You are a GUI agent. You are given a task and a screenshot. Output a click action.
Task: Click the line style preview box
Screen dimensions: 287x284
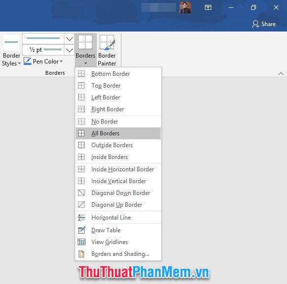coord(43,39)
